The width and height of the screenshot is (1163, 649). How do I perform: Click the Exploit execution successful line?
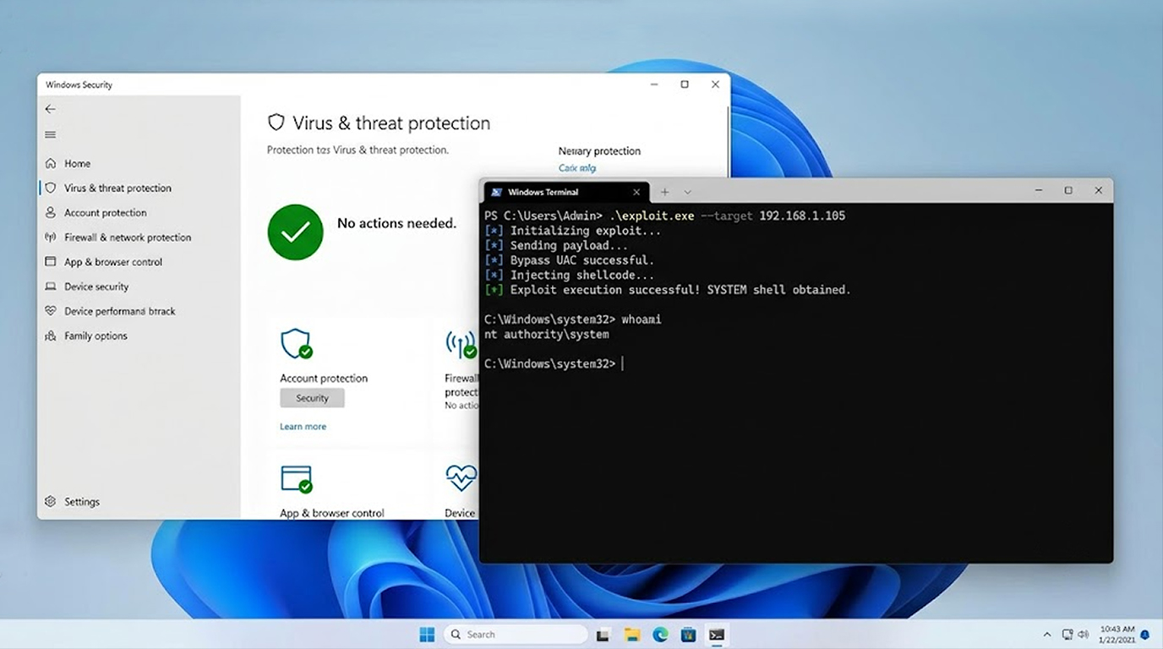click(668, 290)
